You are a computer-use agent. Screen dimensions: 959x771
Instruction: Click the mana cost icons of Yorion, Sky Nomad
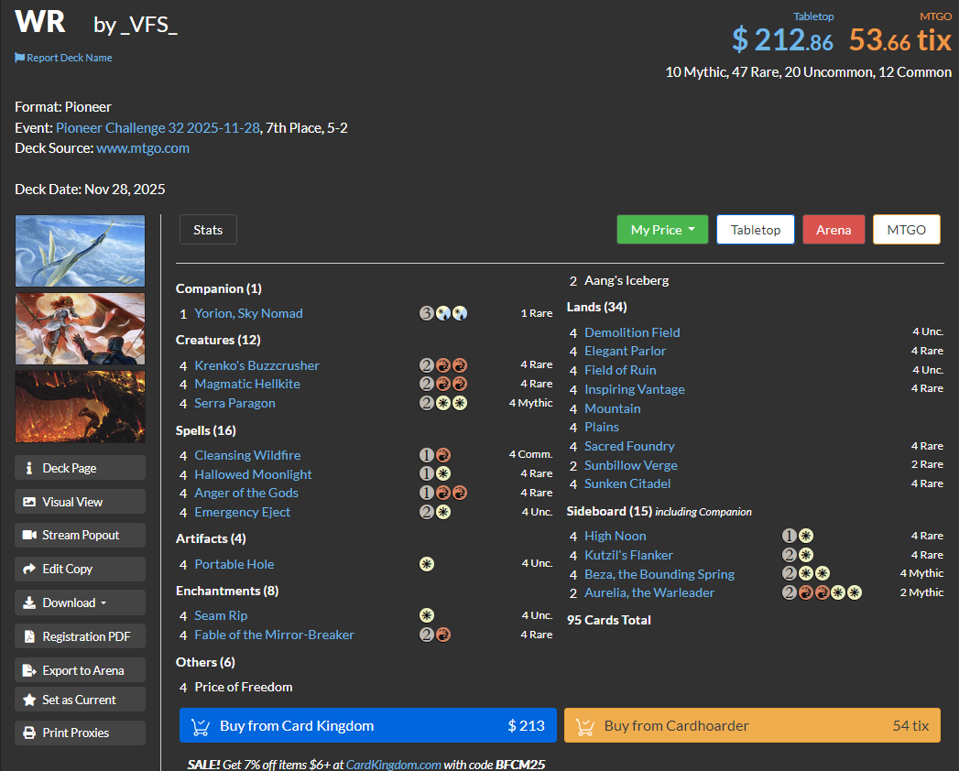point(443,314)
